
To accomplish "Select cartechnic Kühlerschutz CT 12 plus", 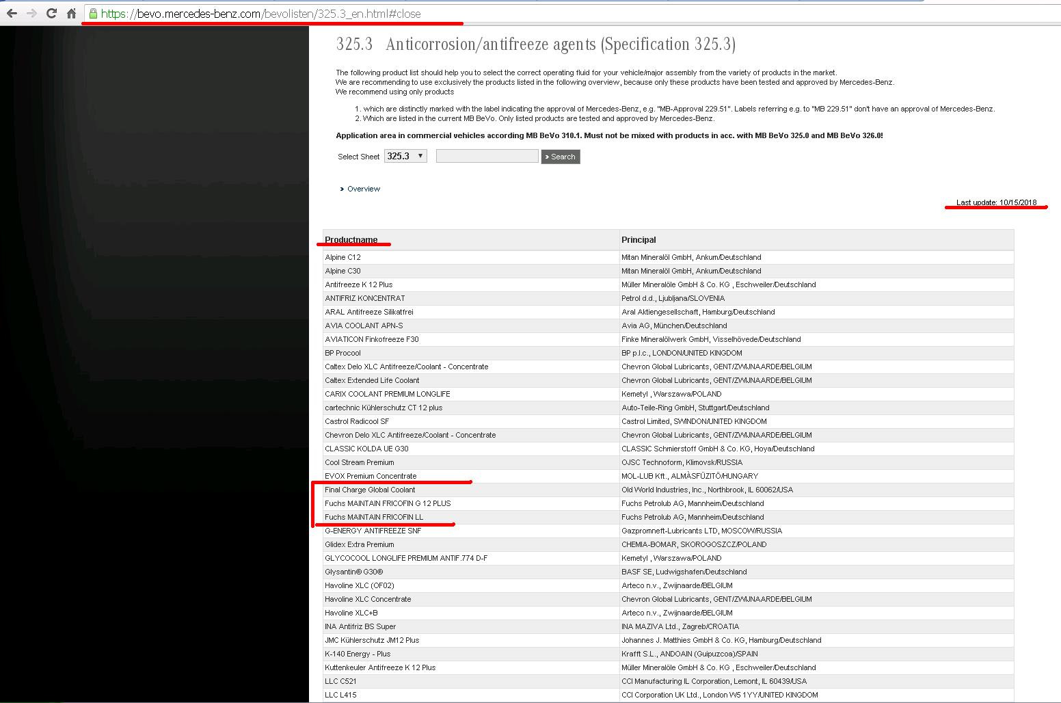I will pyautogui.click(x=384, y=408).
